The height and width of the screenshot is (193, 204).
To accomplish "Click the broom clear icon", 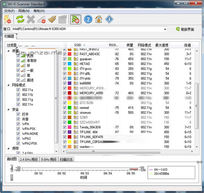I will point(52,19).
